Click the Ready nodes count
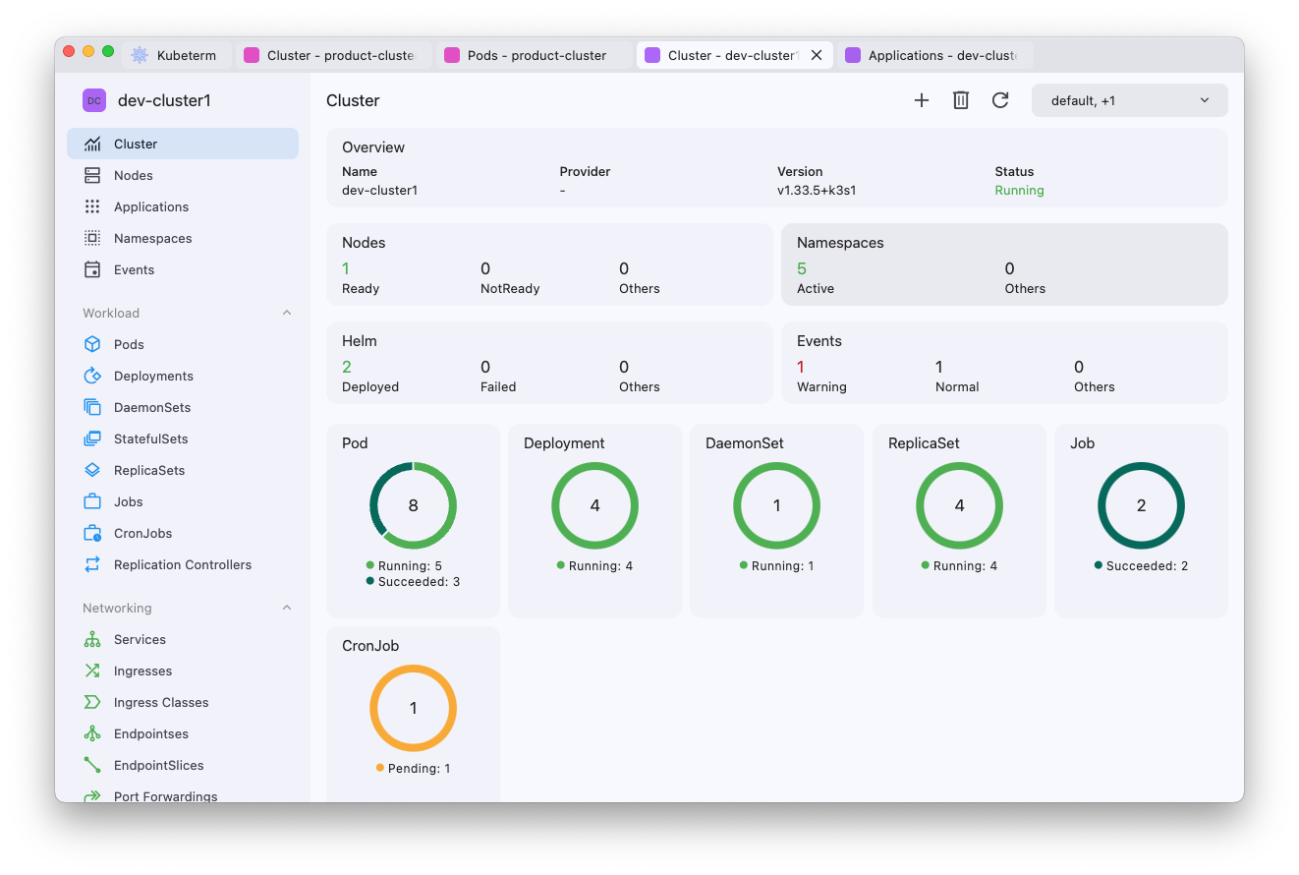The image size is (1299, 875). point(346,268)
